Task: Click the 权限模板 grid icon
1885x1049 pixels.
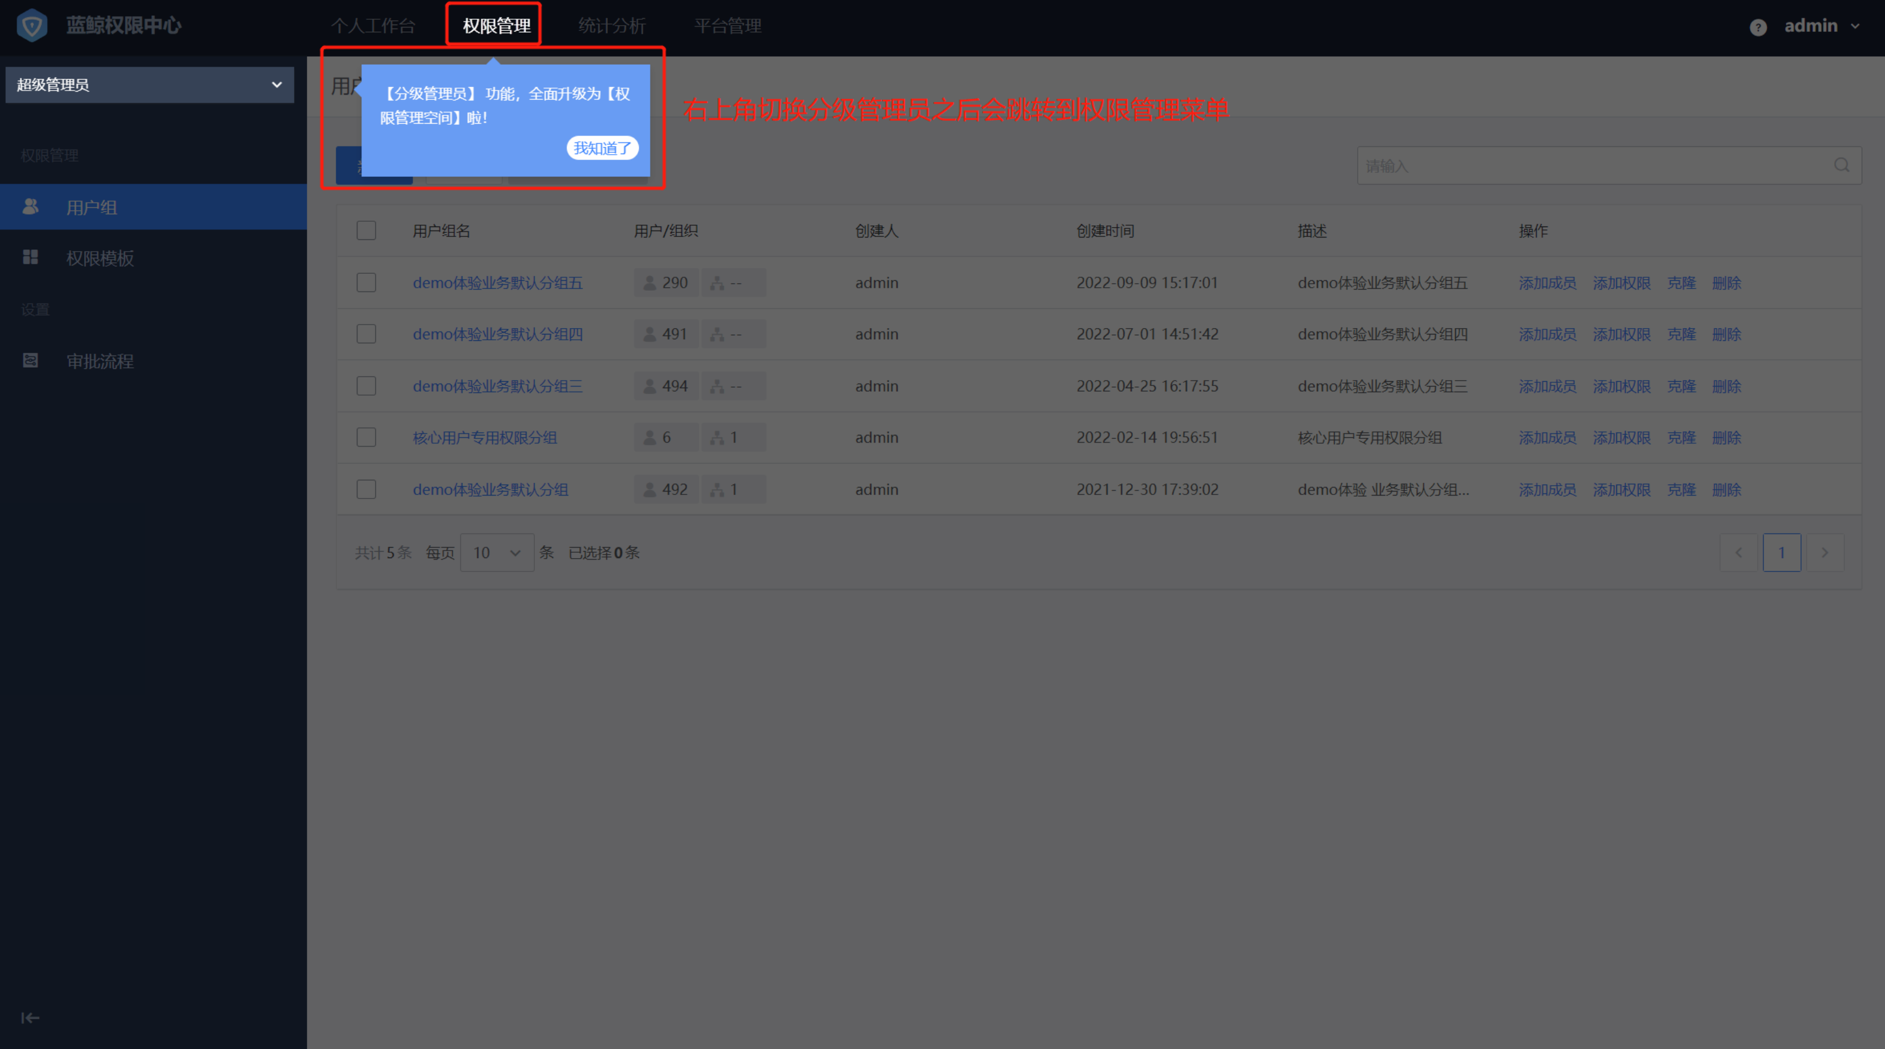Action: pos(31,257)
